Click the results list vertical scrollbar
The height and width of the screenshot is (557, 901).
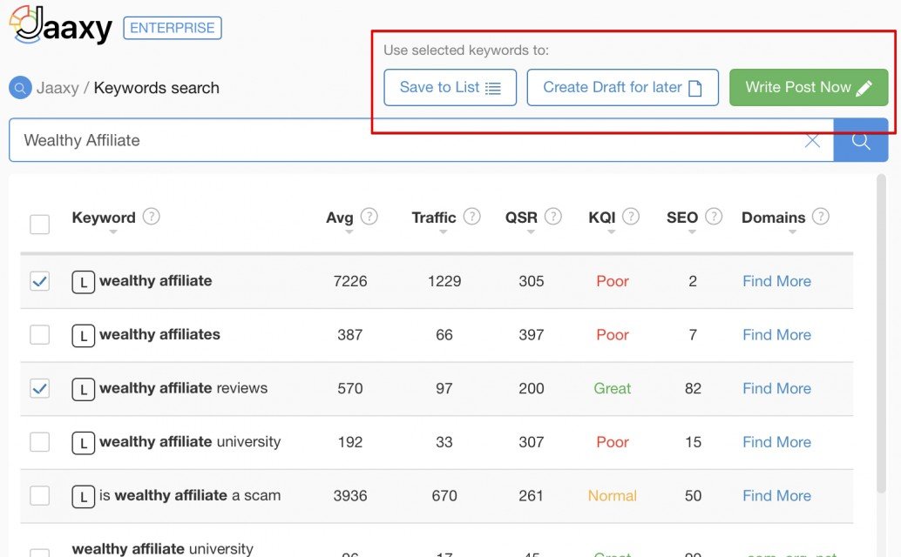[882, 334]
